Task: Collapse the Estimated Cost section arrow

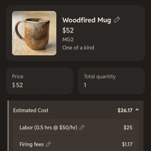Action: click(x=137, y=109)
